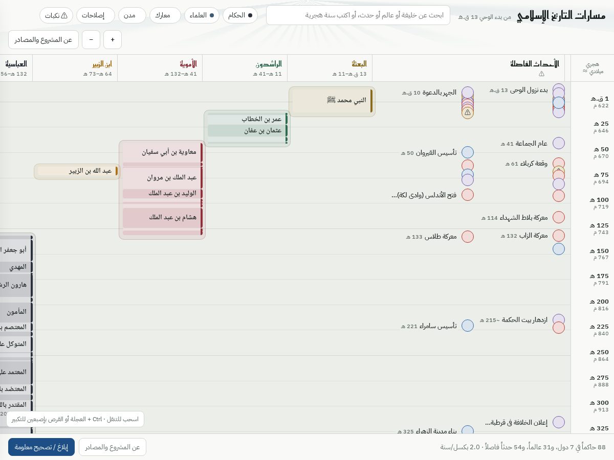The height and width of the screenshot is (460, 614).
Task: Toggle the الحكام rulers filter chip
Action: [x=240, y=15]
